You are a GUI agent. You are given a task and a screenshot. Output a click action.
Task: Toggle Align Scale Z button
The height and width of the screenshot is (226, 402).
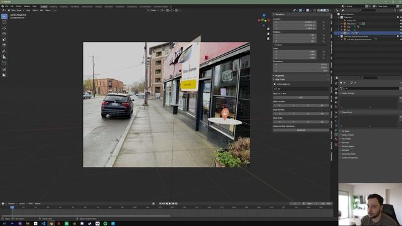coord(308,122)
